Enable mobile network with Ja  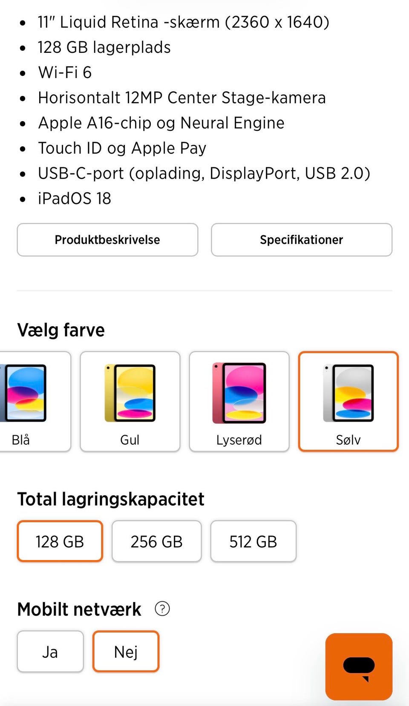[50, 652]
